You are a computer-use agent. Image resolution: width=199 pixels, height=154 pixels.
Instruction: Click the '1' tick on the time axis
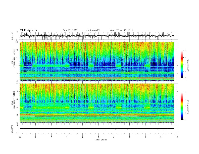[x=36, y=137]
